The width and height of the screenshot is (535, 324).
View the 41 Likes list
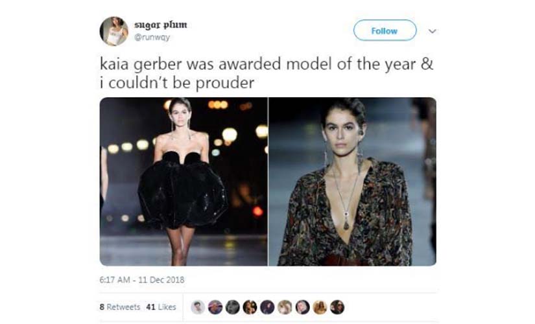pos(161,307)
